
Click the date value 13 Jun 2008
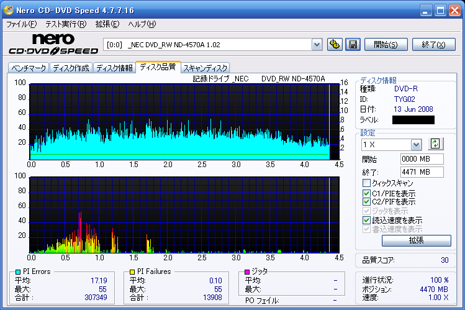tap(413, 109)
